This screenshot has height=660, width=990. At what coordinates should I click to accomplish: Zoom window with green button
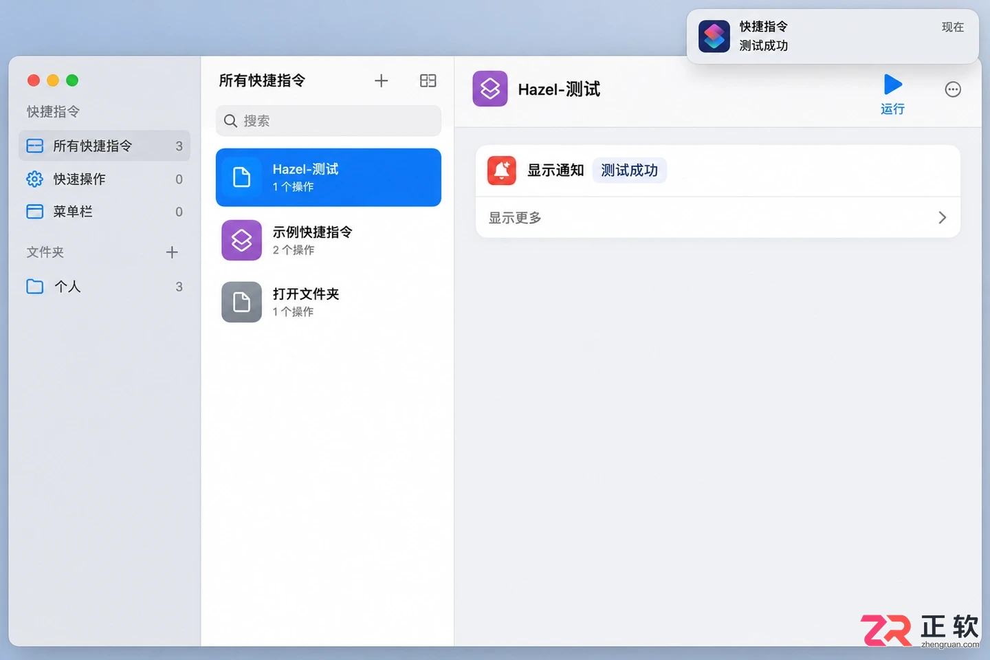(72, 80)
